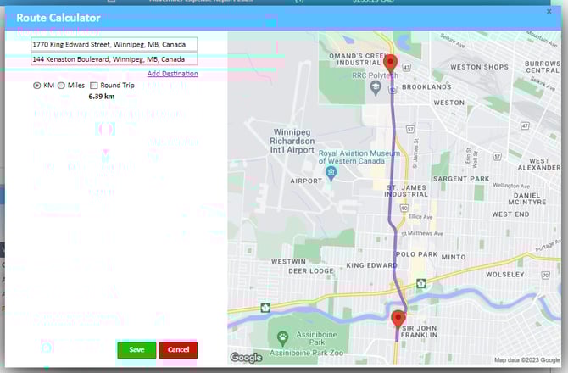568x373 pixels.
Task: Click the KING EDWARD neighbourhood label
Action: (x=371, y=265)
